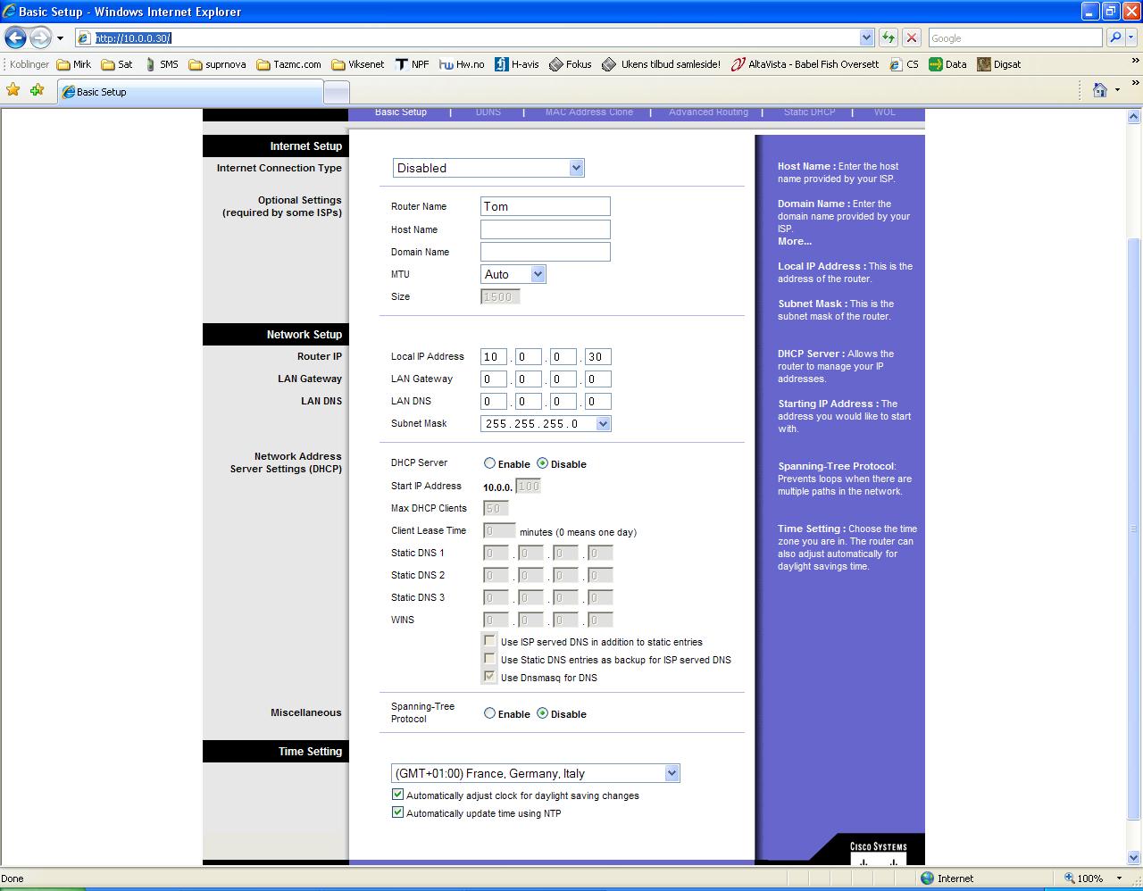Open the SMS bookmark
The width and height of the screenshot is (1143, 891).
(162, 64)
